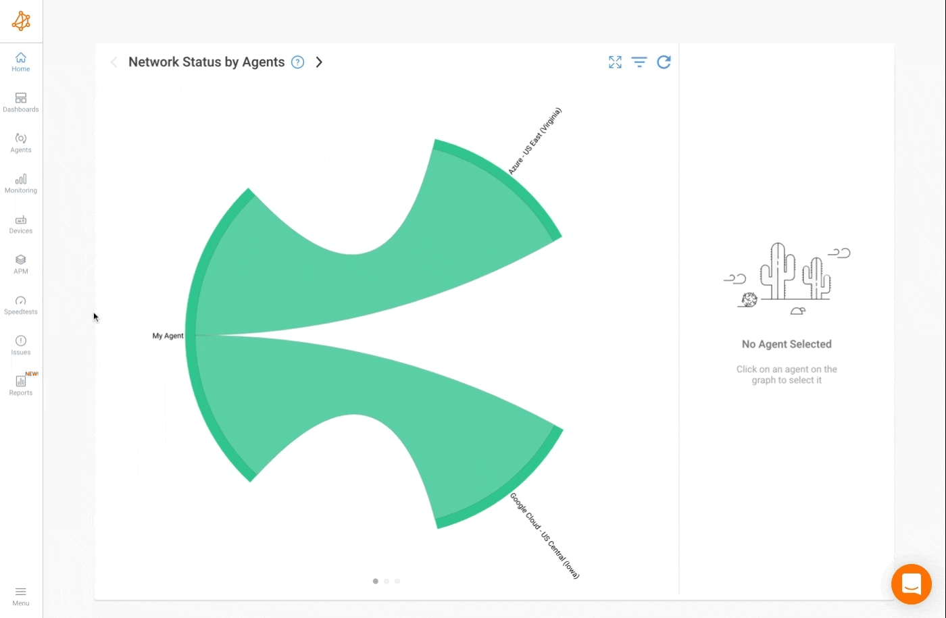The height and width of the screenshot is (618, 946).
Task: Open the Issues section
Action: pyautogui.click(x=20, y=344)
